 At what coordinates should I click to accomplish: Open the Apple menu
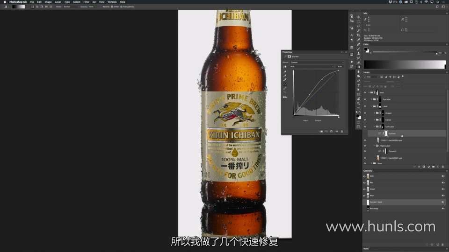tap(5, 2)
